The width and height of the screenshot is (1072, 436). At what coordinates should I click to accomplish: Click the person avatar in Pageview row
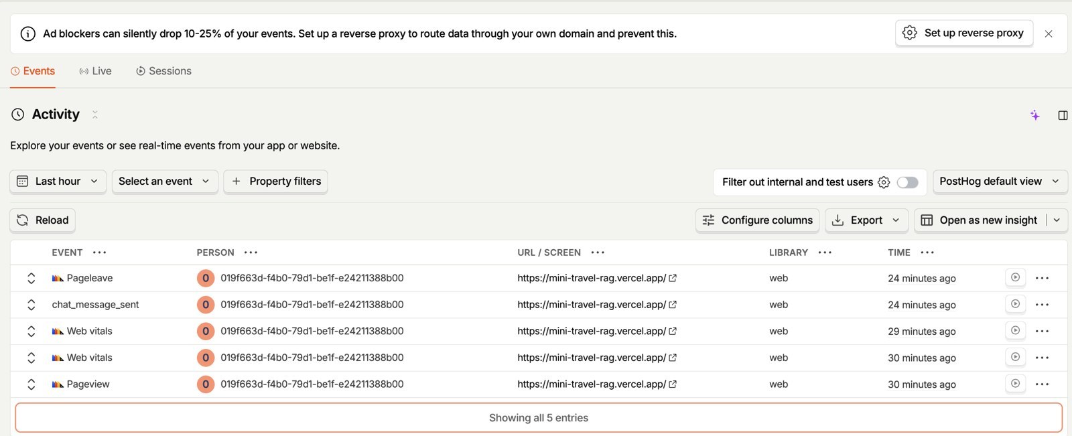click(x=206, y=384)
